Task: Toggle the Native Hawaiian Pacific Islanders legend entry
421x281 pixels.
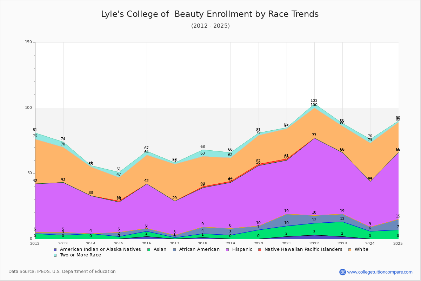Action: click(x=300, y=249)
